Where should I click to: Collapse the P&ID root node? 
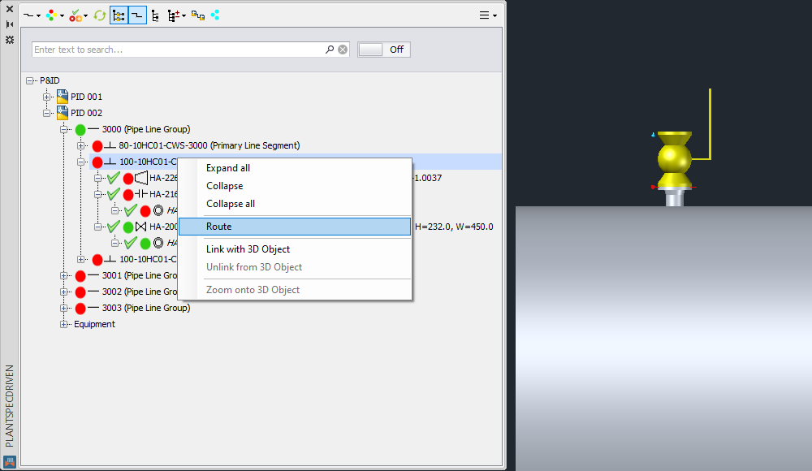[30, 81]
